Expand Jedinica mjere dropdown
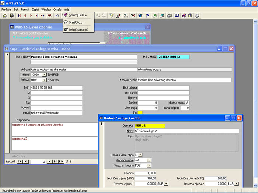 click(149, 160)
